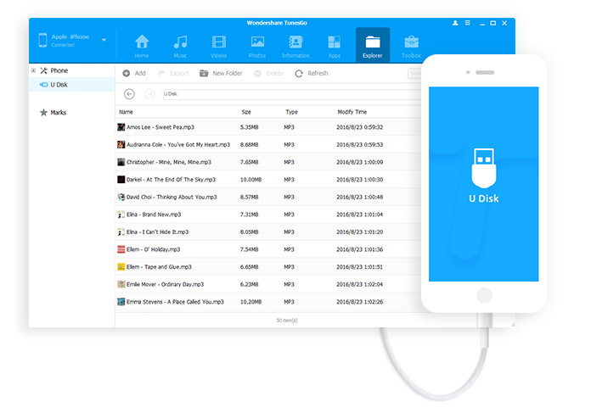The width and height of the screenshot is (591, 413).
Task: Click the U Disk path field
Action: coord(292,94)
